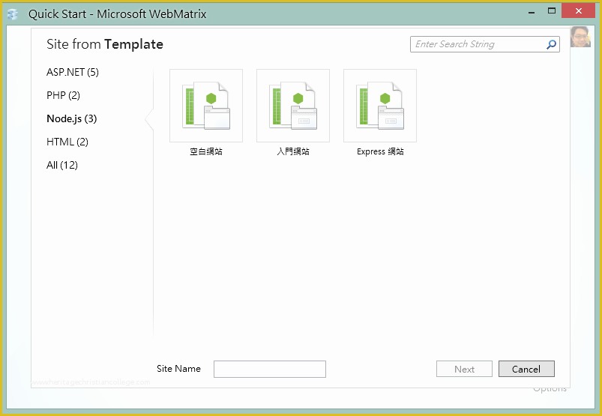Choose the Express 網站 template icon

tap(380, 106)
